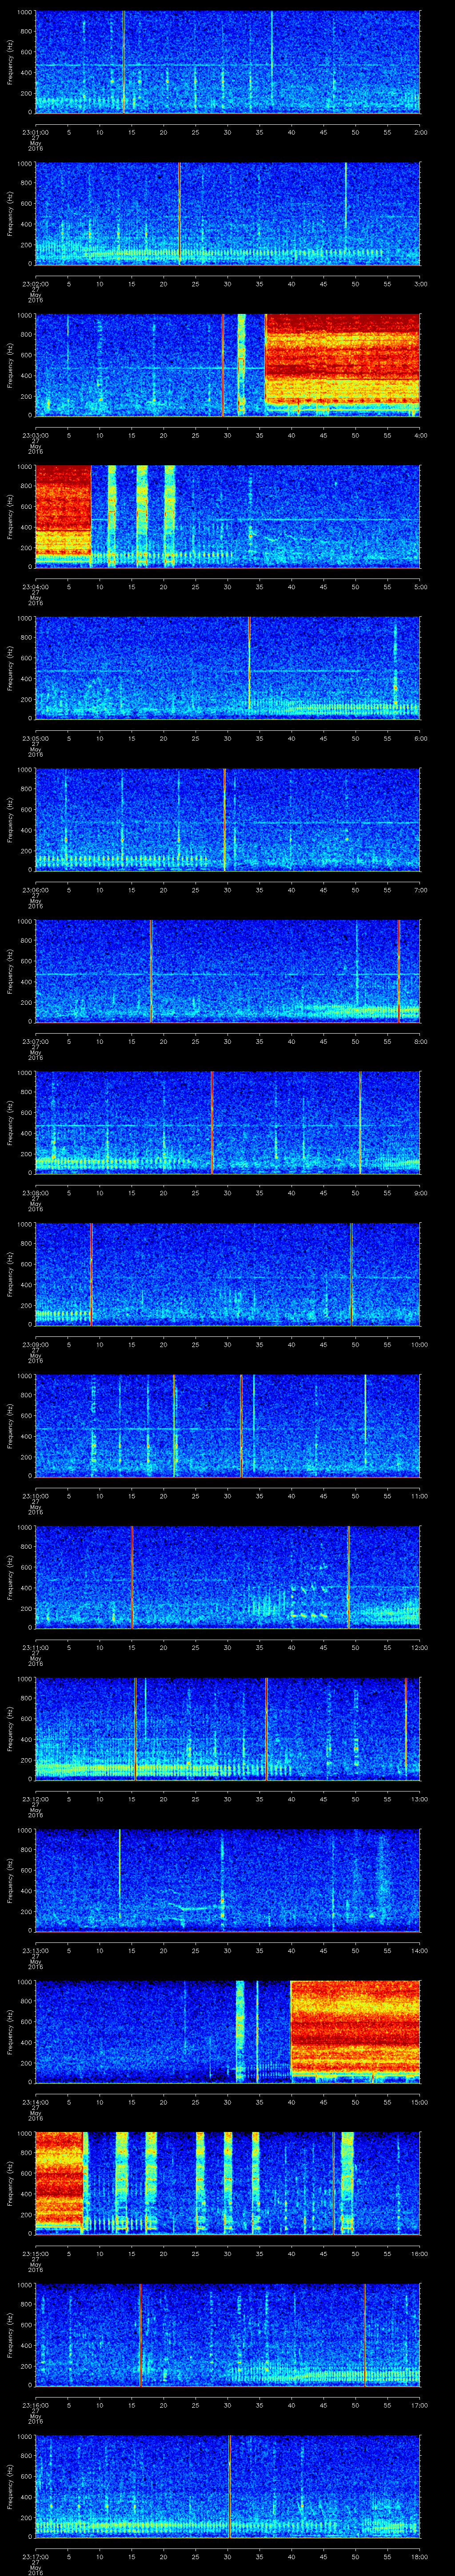Click the 14:00 end time label
Image resolution: width=455 pixels, height=2576 pixels.
pyautogui.click(x=419, y=1950)
